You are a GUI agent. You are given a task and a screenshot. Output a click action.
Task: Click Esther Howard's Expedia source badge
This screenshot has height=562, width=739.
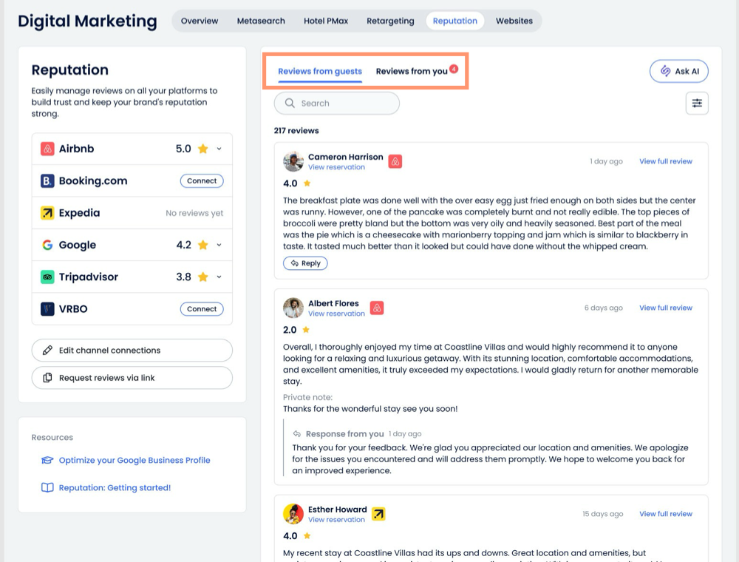click(379, 514)
